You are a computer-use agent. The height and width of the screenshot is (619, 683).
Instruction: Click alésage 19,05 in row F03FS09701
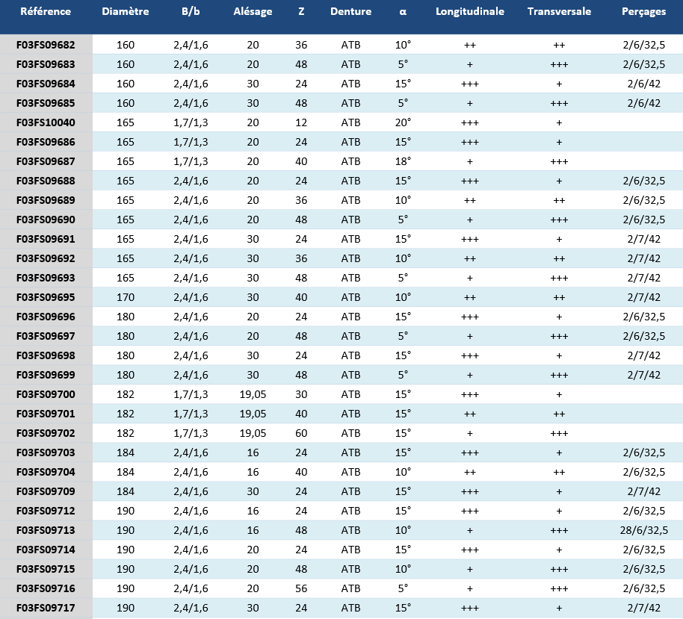tap(253, 414)
